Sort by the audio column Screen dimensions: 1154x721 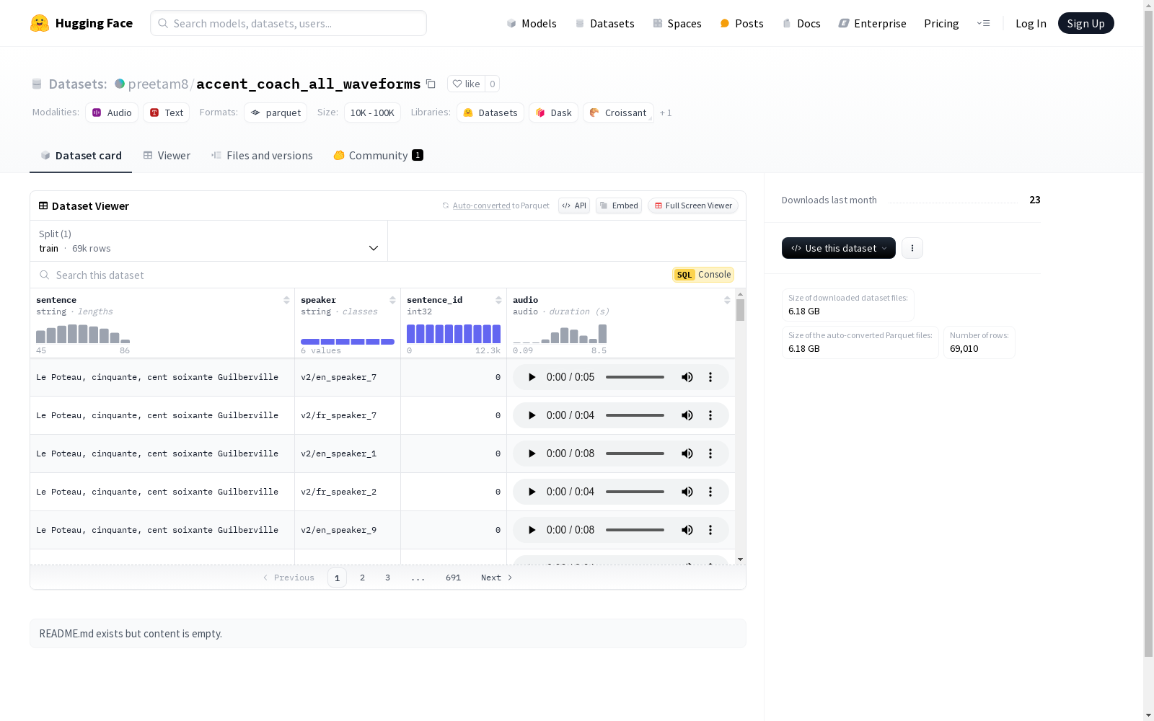pos(727,300)
